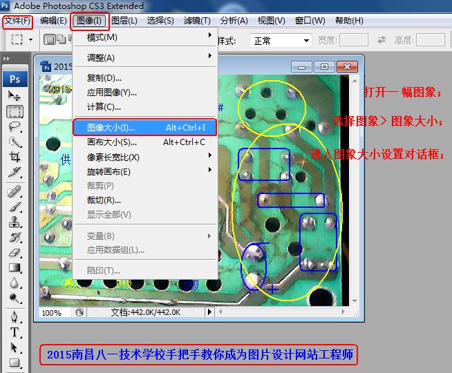Open the 窗口(W) menu
452x373 pixels.
[x=310, y=21]
